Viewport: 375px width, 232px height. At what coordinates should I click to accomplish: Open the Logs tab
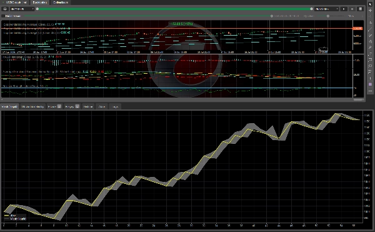(x=115, y=107)
